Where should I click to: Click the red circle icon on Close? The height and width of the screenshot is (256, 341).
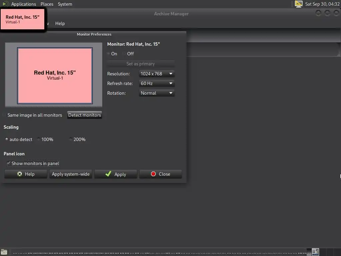coord(153,174)
